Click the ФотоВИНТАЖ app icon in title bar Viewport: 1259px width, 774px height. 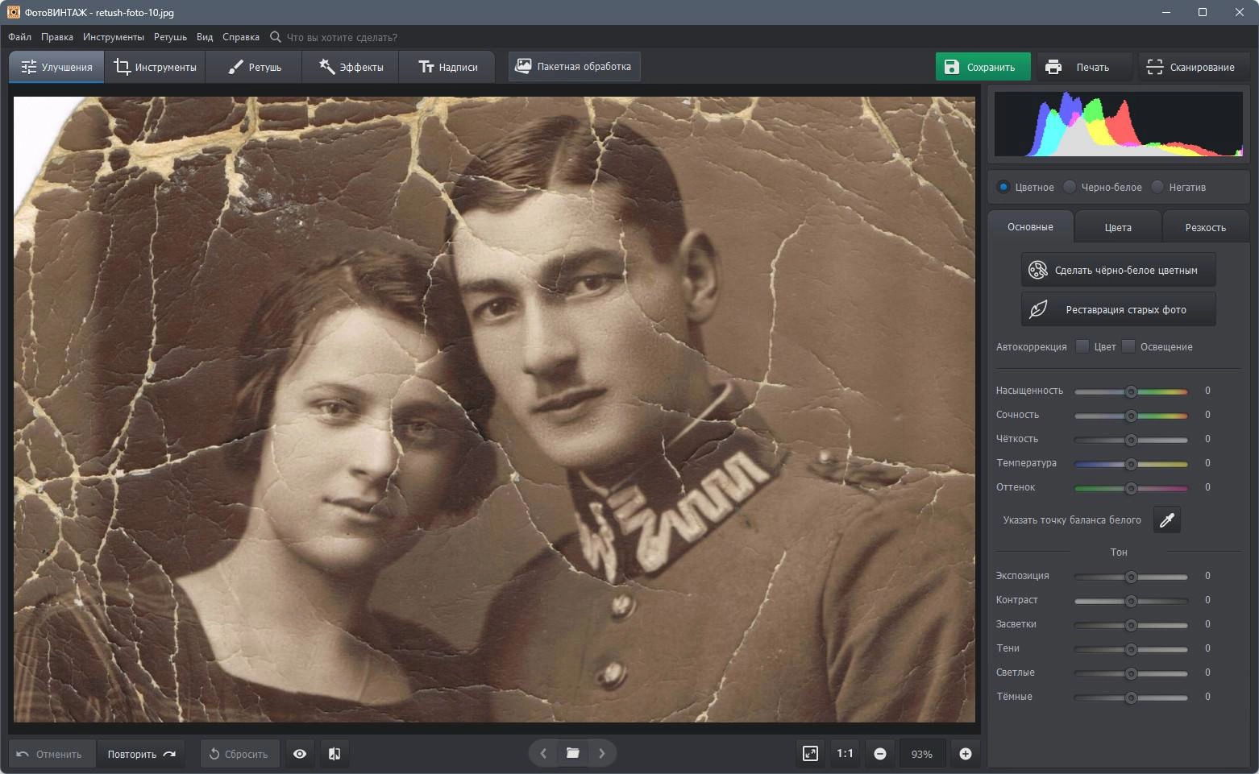pyautogui.click(x=13, y=12)
